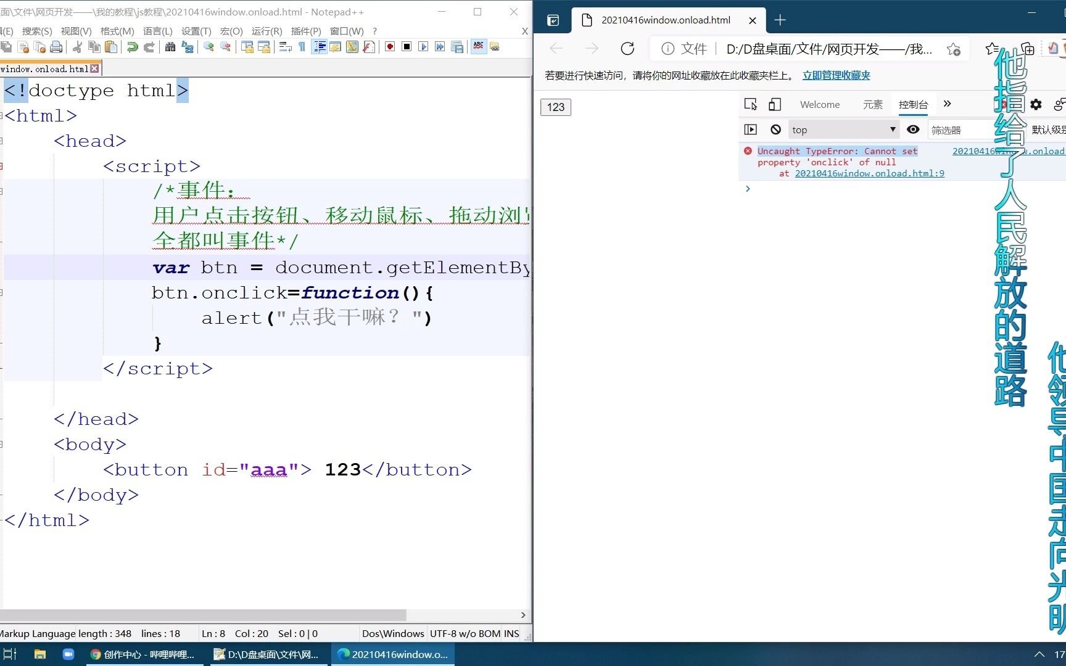Open the 设置(T) menu
This screenshot has height=666, width=1066.
tap(196, 31)
